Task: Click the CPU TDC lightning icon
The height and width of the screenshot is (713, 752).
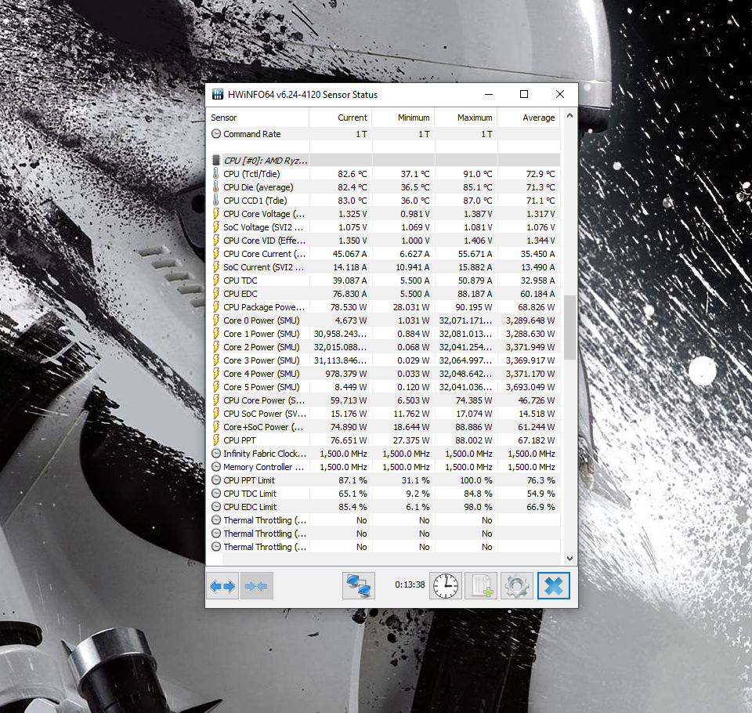Action: [x=216, y=280]
